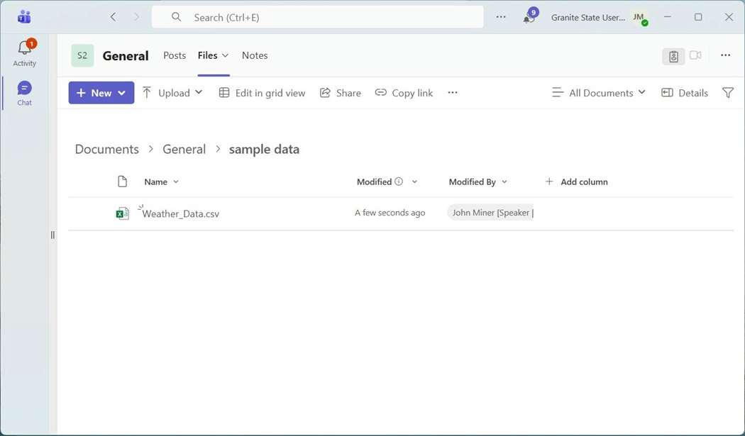The width and height of the screenshot is (745, 436).
Task: Open the Notes tab
Action: click(255, 55)
